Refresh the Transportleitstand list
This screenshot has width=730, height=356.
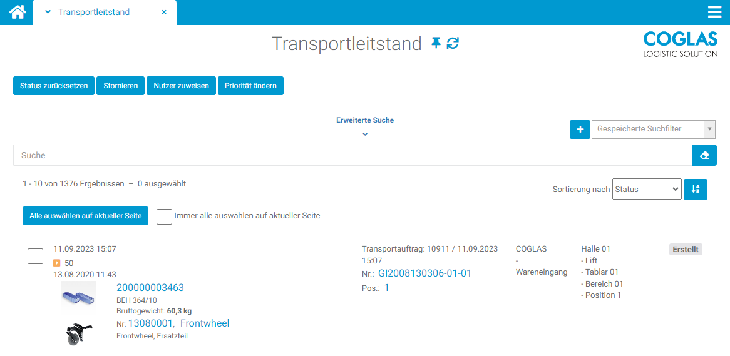coord(453,43)
